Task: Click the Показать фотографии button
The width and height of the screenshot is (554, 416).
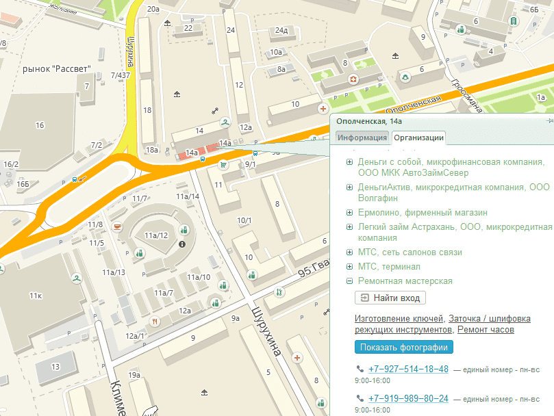Action: click(x=404, y=347)
